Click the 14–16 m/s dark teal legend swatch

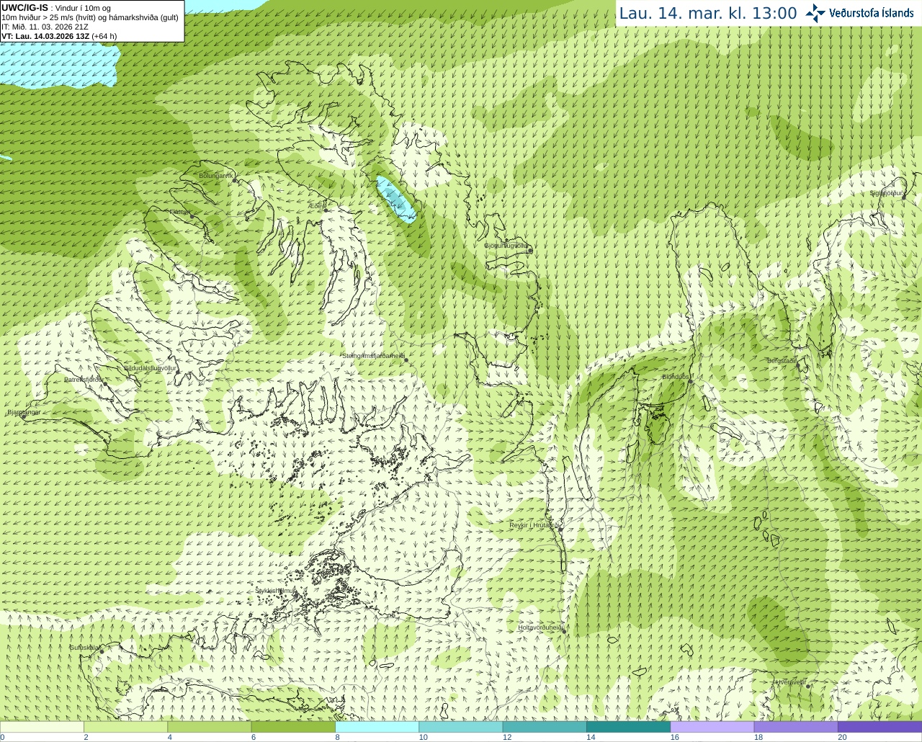coord(627,727)
